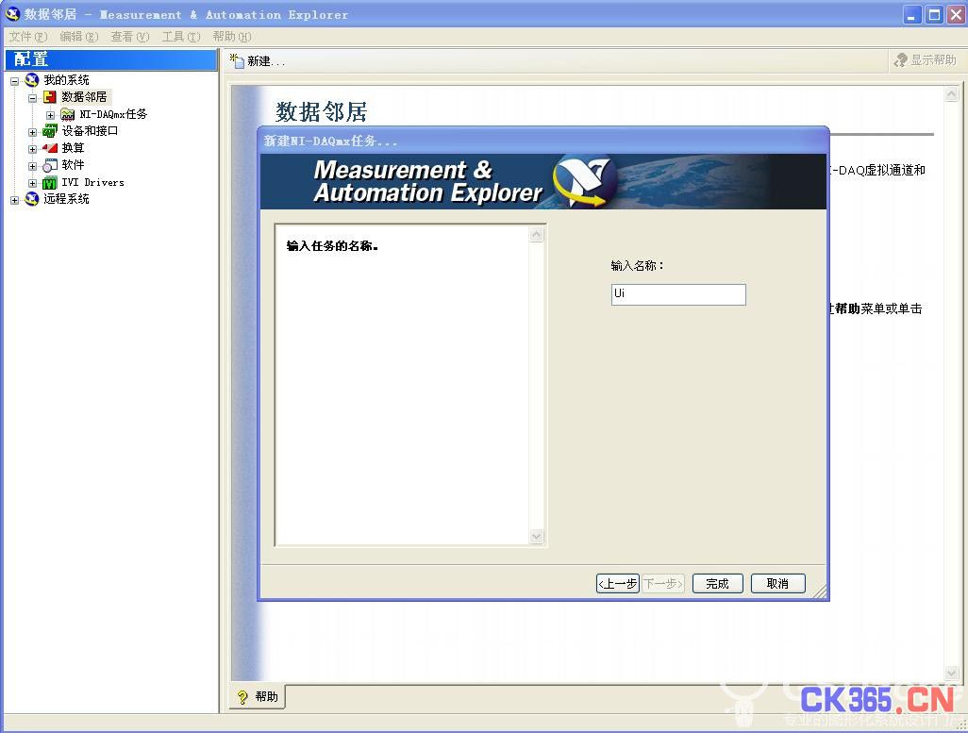968x733 pixels.
Task: Click the 显示帮助 button label
Action: pyautogui.click(x=933, y=59)
